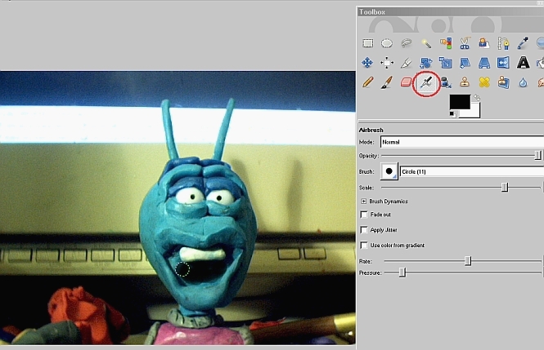Toggle the Apply Jitter checkbox
544x350 pixels.
coord(364,230)
